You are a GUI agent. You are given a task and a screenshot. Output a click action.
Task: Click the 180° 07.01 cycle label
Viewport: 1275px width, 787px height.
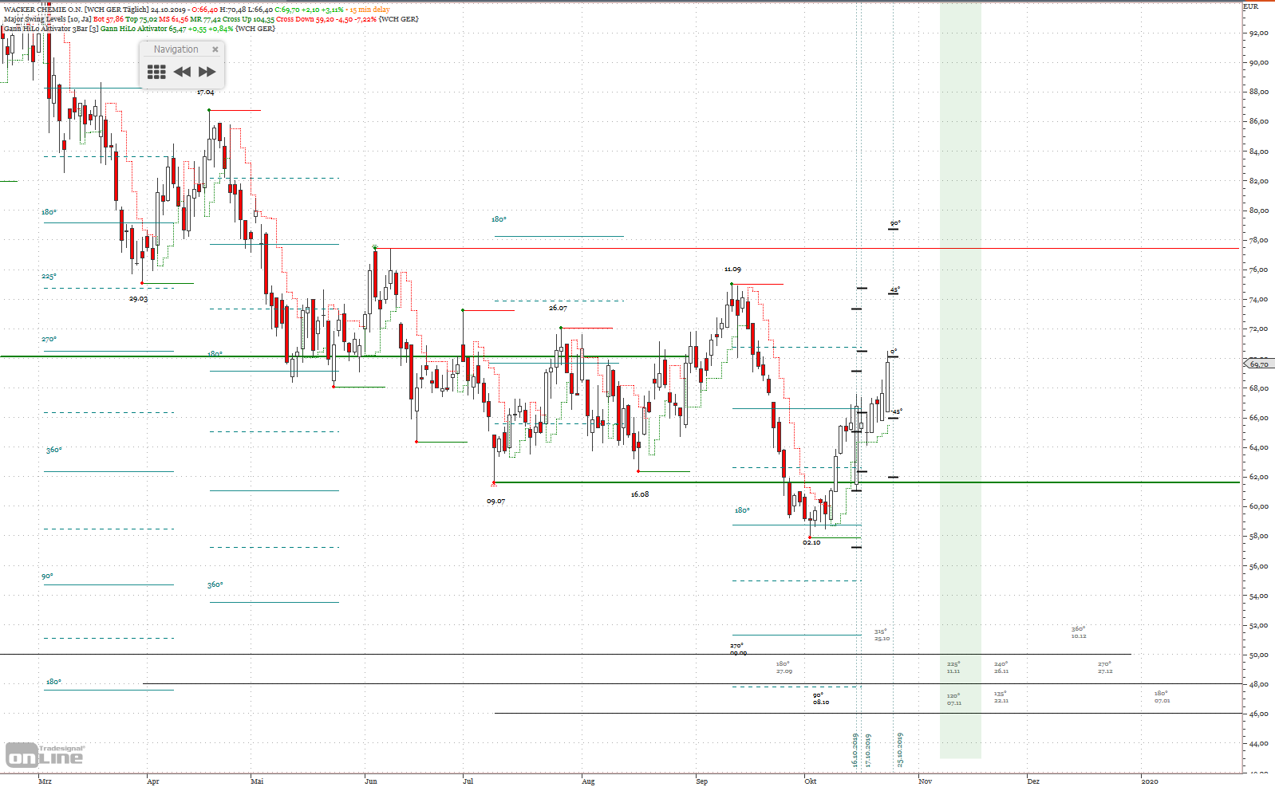tap(1162, 697)
